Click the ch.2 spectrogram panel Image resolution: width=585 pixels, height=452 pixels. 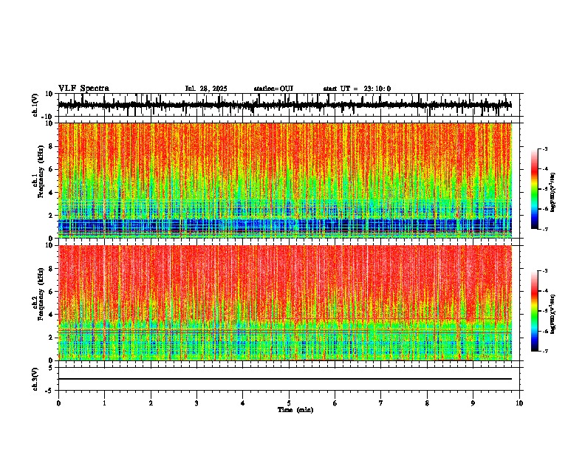pos(285,303)
